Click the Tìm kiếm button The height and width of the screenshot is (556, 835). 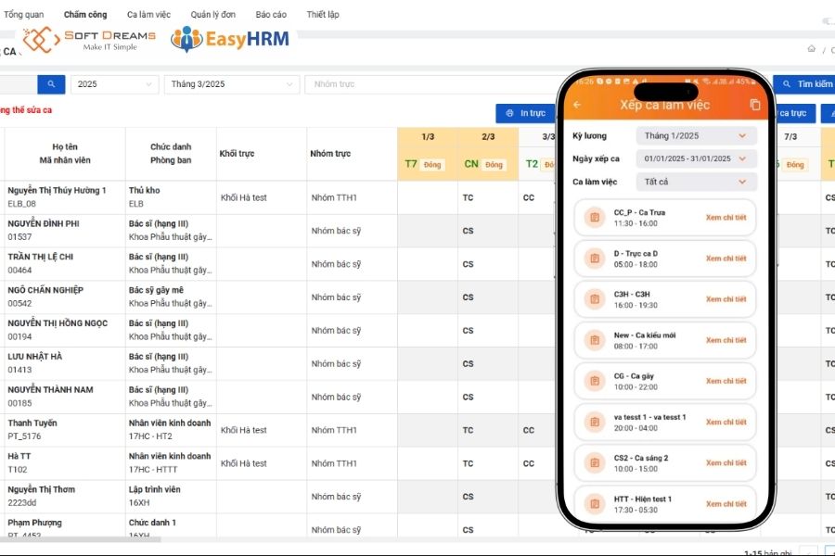(804, 84)
